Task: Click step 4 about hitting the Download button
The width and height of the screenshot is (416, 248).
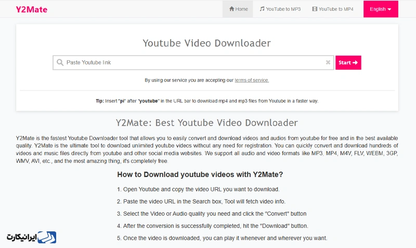Action: coord(212,226)
